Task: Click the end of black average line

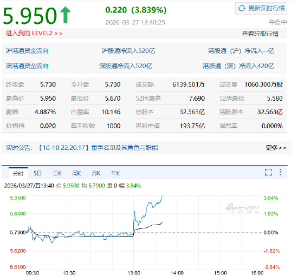Action: pyautogui.click(x=162, y=222)
